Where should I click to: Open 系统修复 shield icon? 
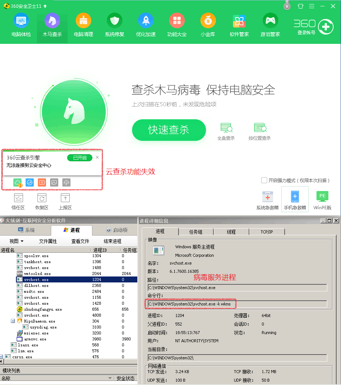pos(115,21)
